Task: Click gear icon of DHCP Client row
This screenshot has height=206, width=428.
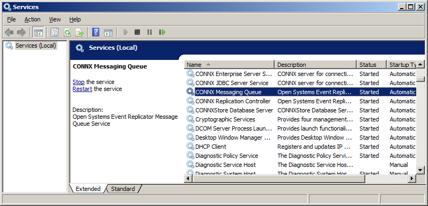Action: click(190, 147)
